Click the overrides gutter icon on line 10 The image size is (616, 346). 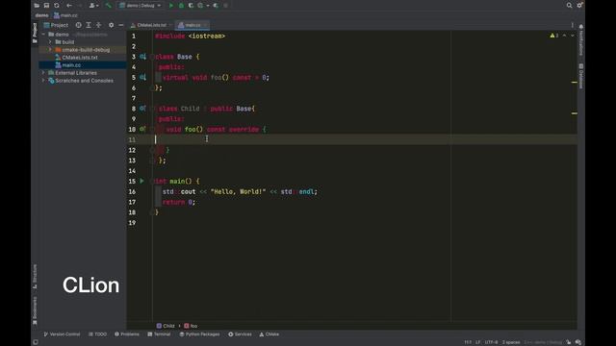[142, 129]
